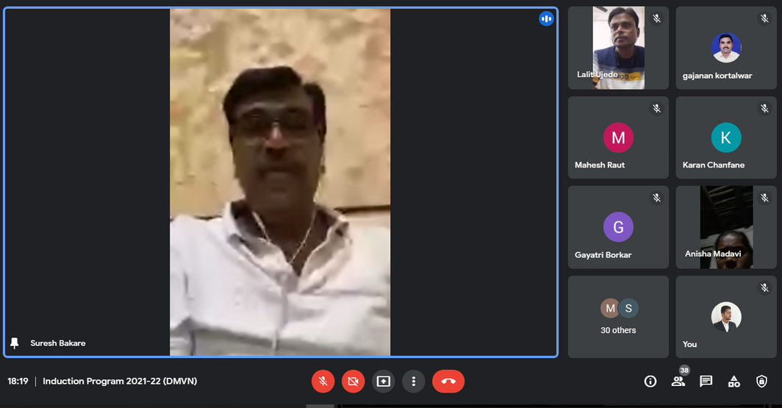Open the 30 others participants tile
Image resolution: width=782 pixels, height=408 pixels.
click(x=618, y=317)
